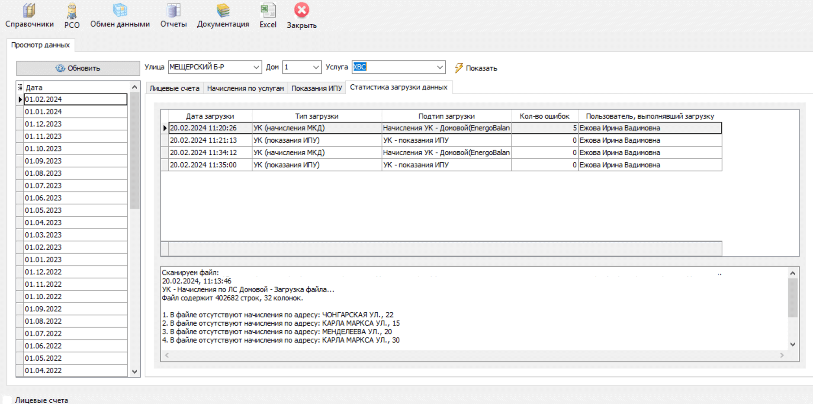Open the Документация icon

(x=223, y=11)
